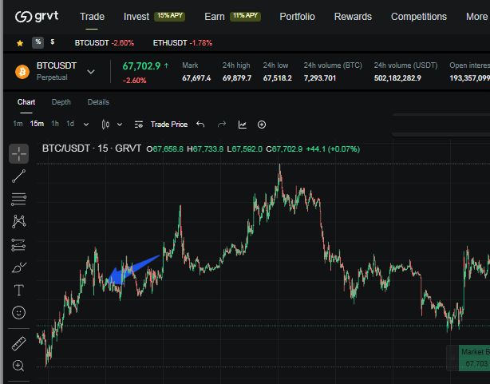Set the chart interval to 15m
Screen dimensions: 490x384
[37, 124]
